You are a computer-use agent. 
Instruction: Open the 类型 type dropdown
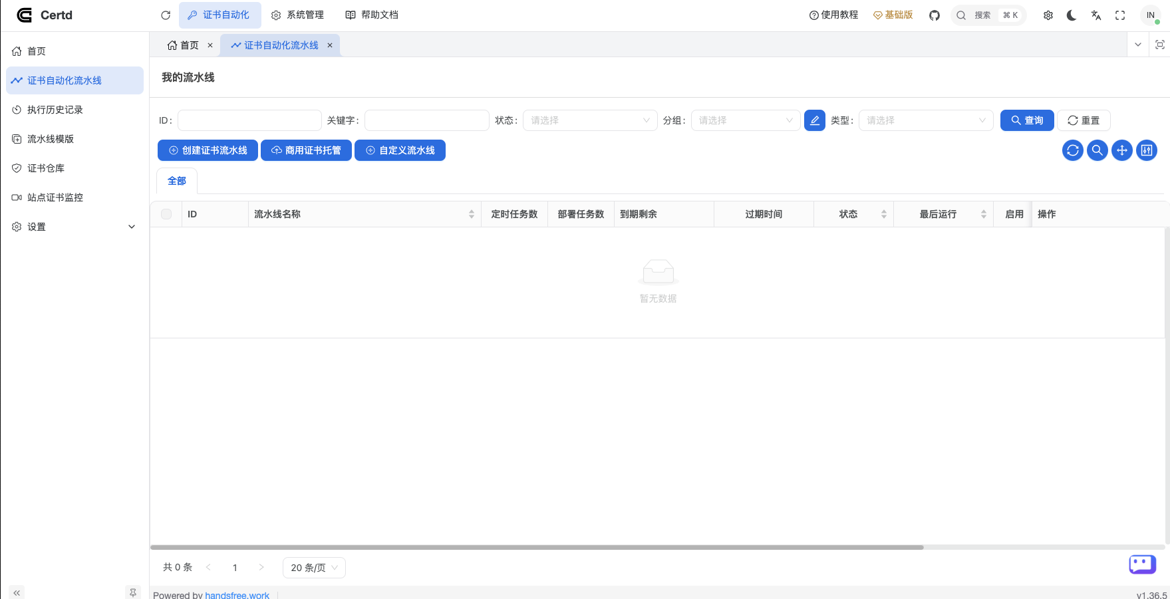[x=925, y=120]
